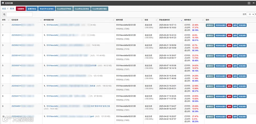Click 发送流程 button in row 5
Image resolution: width=256 pixels, height=124 pixels.
[242, 66]
